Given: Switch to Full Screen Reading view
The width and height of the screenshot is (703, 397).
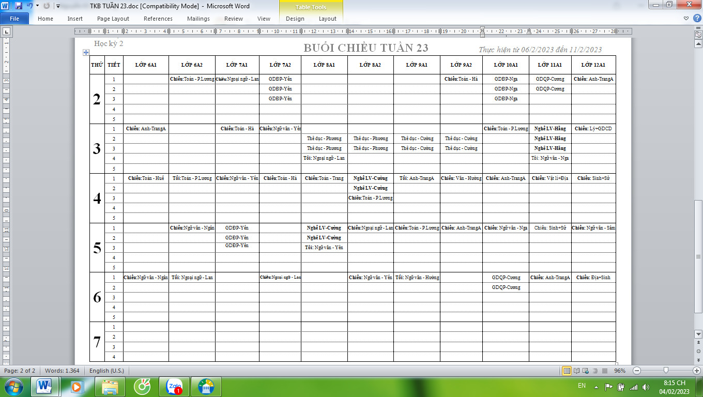Looking at the screenshot, I should [576, 371].
